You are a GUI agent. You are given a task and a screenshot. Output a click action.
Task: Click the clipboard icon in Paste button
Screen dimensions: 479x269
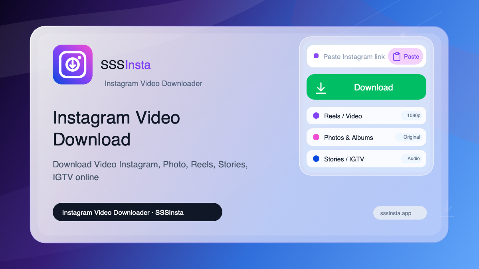pyautogui.click(x=397, y=57)
